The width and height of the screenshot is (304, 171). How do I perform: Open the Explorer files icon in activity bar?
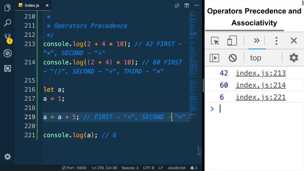[8, 8]
